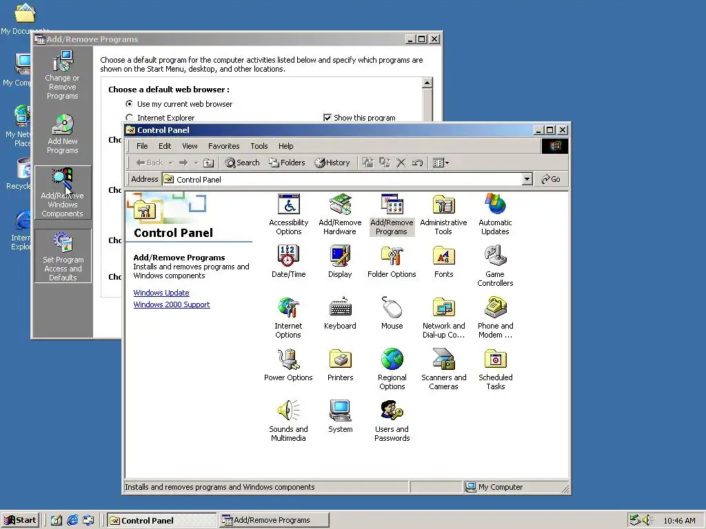This screenshot has width=706, height=529.
Task: Click Undo toolbar icon
Action: (x=417, y=163)
